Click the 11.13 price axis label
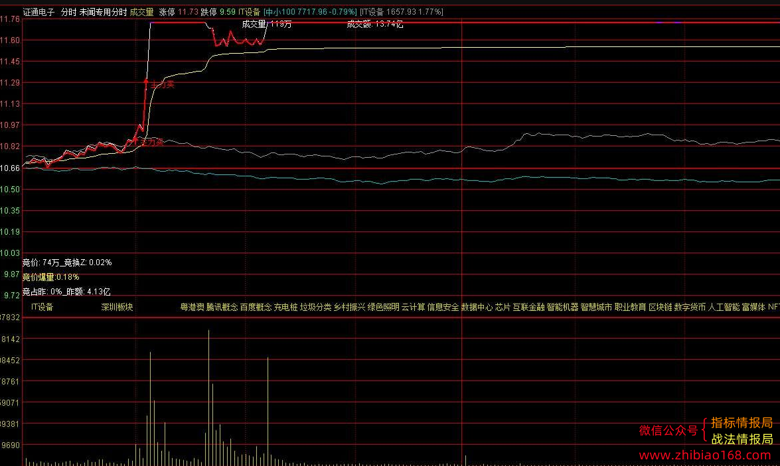The height and width of the screenshot is (466, 780). [x=10, y=104]
